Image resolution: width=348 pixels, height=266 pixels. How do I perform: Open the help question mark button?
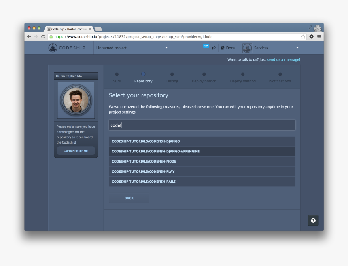313,221
